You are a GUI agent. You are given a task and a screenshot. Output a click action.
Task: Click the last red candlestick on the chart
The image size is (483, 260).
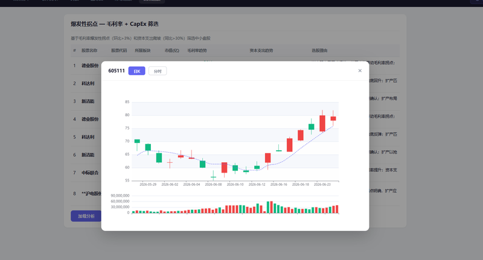pos(333,118)
